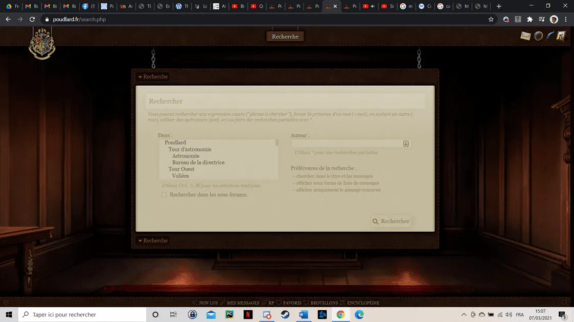574x322 pixels.
Task: Open Microsoft Edge from the taskbar
Action: point(359,314)
